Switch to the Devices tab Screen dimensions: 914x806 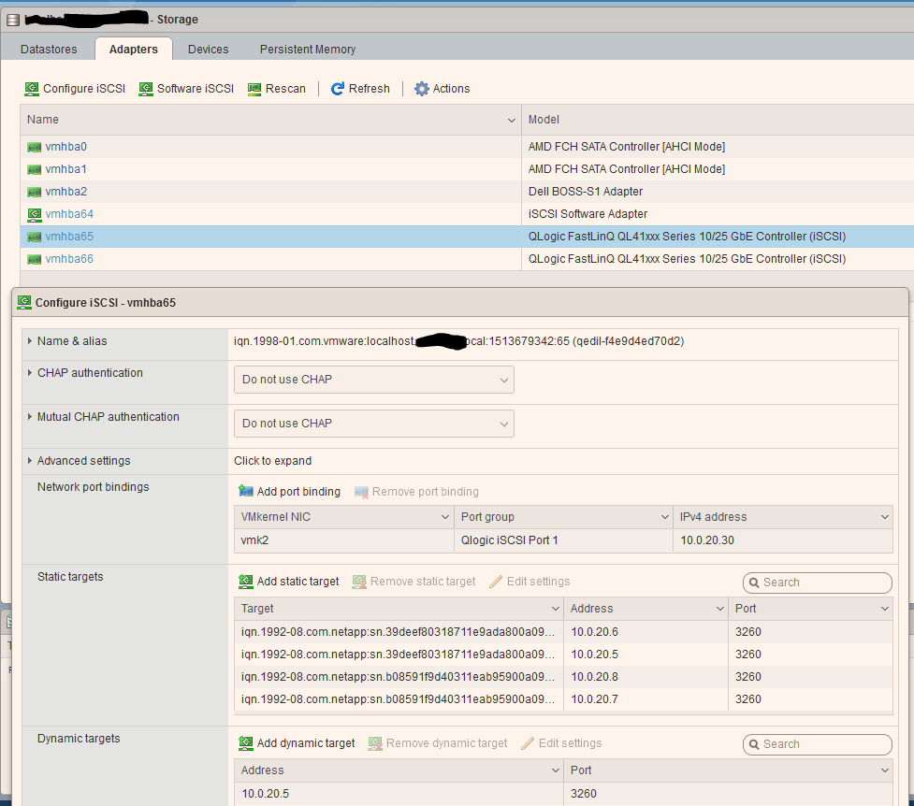click(208, 49)
